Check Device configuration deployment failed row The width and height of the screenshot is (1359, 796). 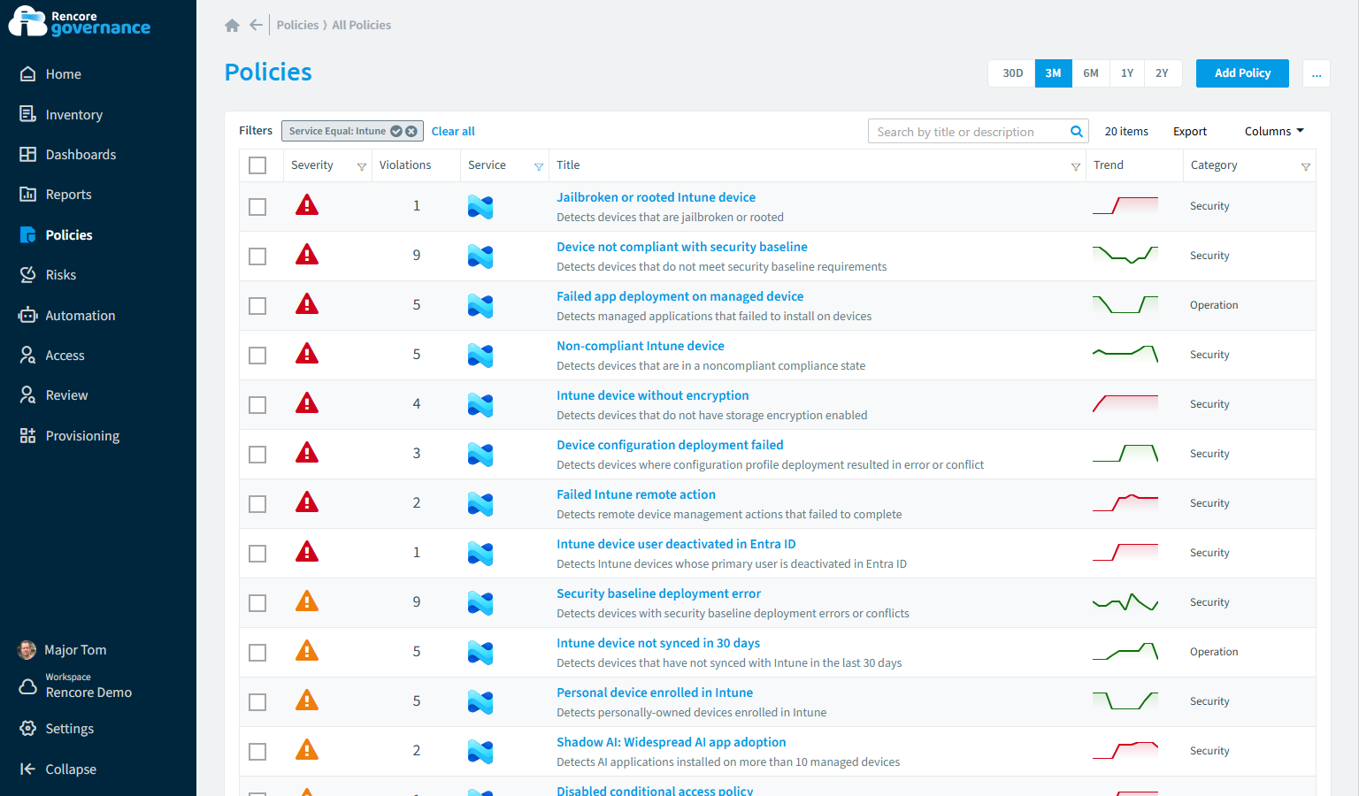257,455
